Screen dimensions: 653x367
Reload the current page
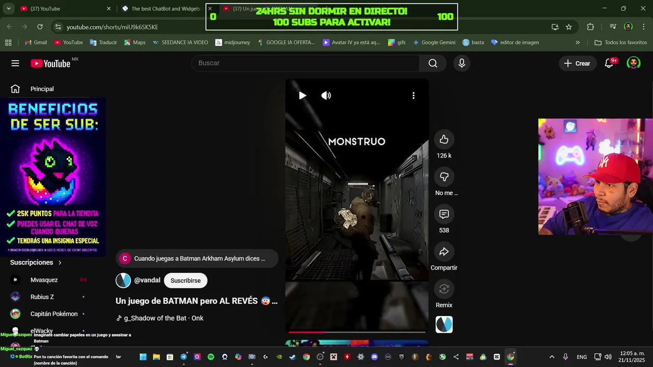tap(40, 27)
